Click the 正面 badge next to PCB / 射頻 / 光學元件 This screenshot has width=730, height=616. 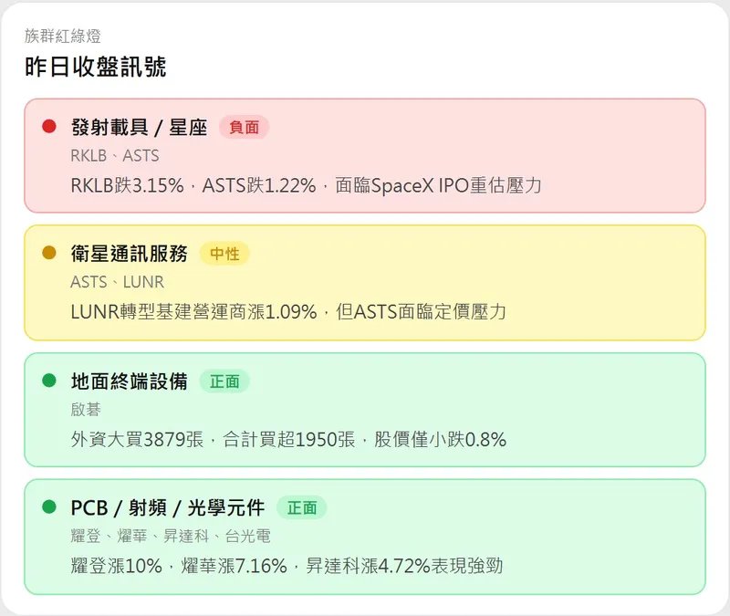coord(301,508)
